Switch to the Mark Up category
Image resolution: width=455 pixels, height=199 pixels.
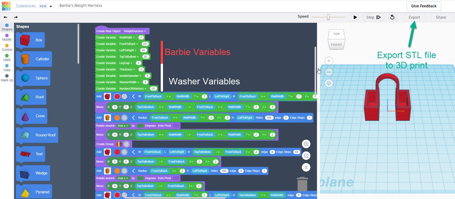coord(7,78)
